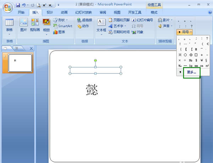Click 更多... in the symbol panel
This screenshot has width=213, height=163.
[191, 72]
